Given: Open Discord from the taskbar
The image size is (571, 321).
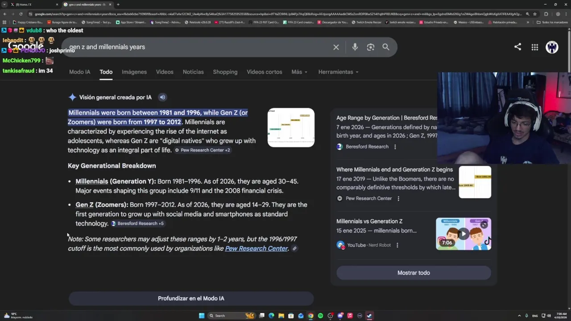Looking at the screenshot, I should (340, 316).
